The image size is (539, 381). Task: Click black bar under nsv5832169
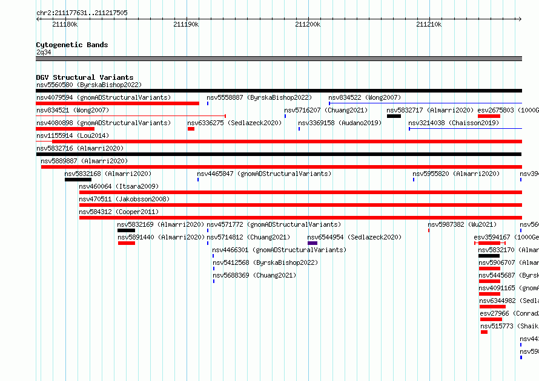click(126, 230)
